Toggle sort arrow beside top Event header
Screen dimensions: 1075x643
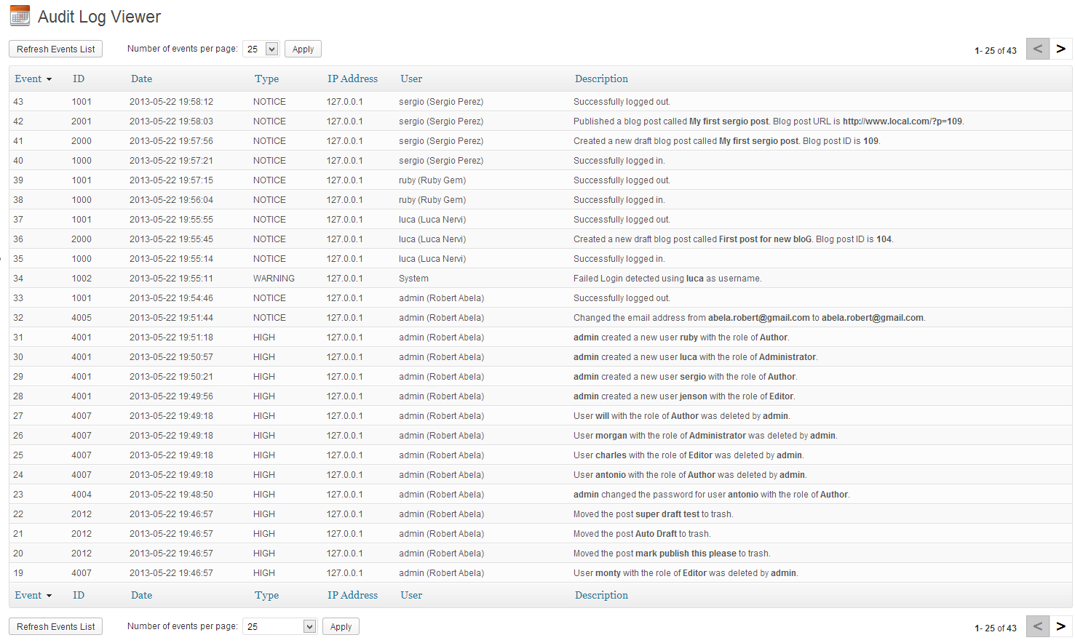point(49,79)
